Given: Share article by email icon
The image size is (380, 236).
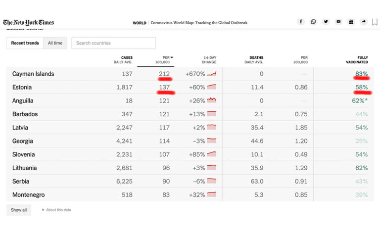Looking at the screenshot, I should pyautogui.click(x=338, y=22).
